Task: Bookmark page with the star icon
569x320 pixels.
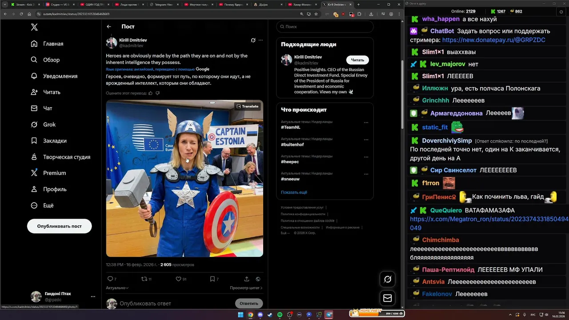Action: (x=316, y=14)
